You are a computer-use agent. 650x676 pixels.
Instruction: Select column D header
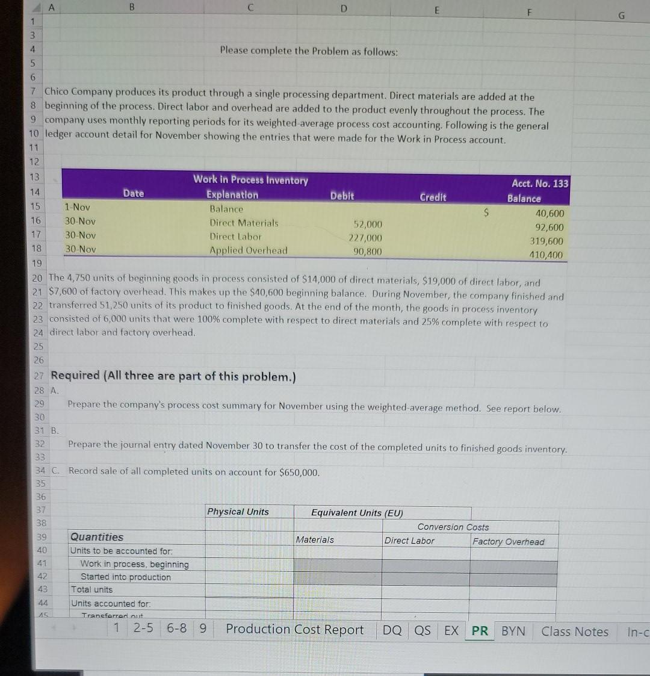pyautogui.click(x=344, y=8)
